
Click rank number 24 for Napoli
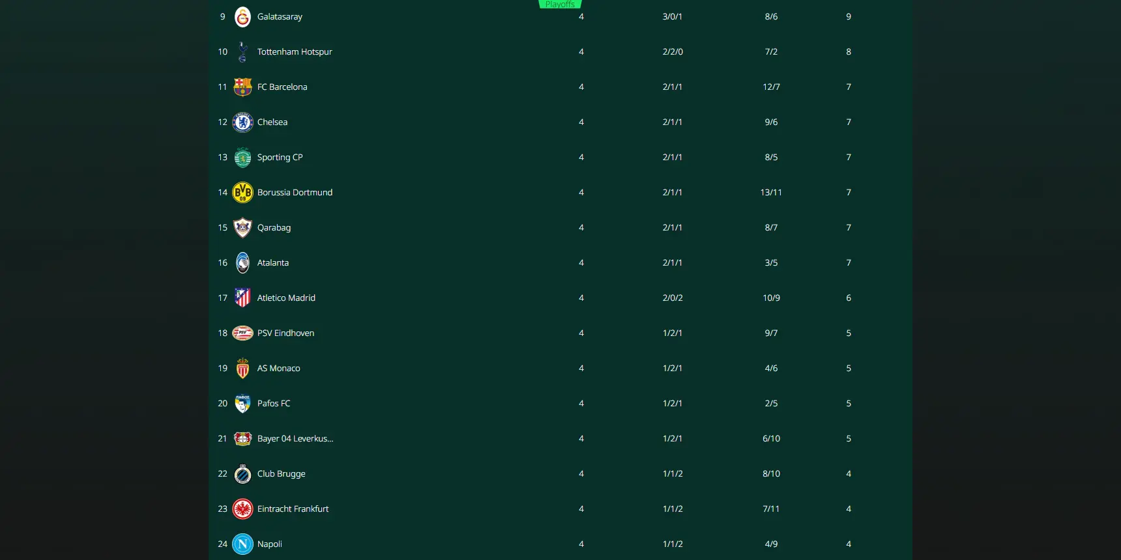coord(222,544)
